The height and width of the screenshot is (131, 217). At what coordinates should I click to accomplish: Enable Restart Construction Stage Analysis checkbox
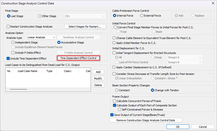pos(8,27)
